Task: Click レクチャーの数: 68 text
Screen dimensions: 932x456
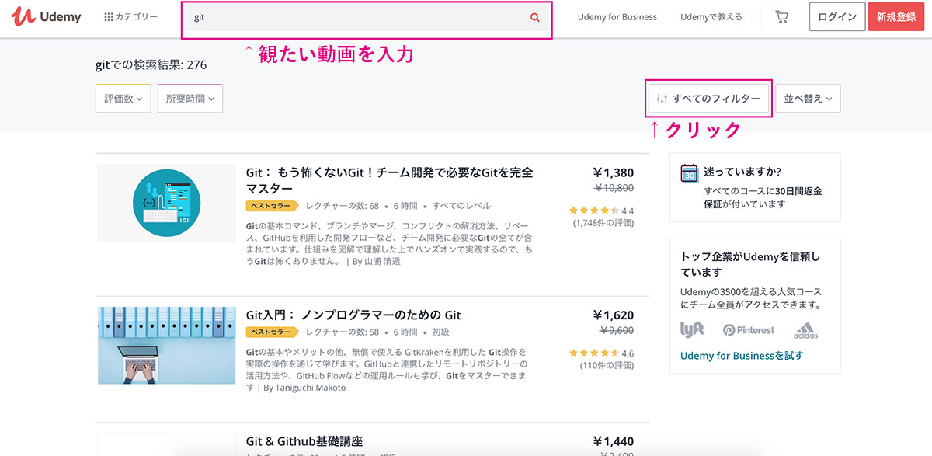Action: pos(343,206)
